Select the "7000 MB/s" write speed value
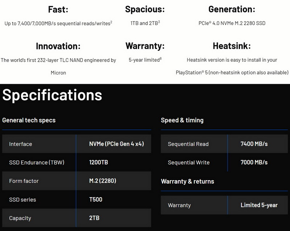This screenshot has width=290, height=231. (x=254, y=162)
